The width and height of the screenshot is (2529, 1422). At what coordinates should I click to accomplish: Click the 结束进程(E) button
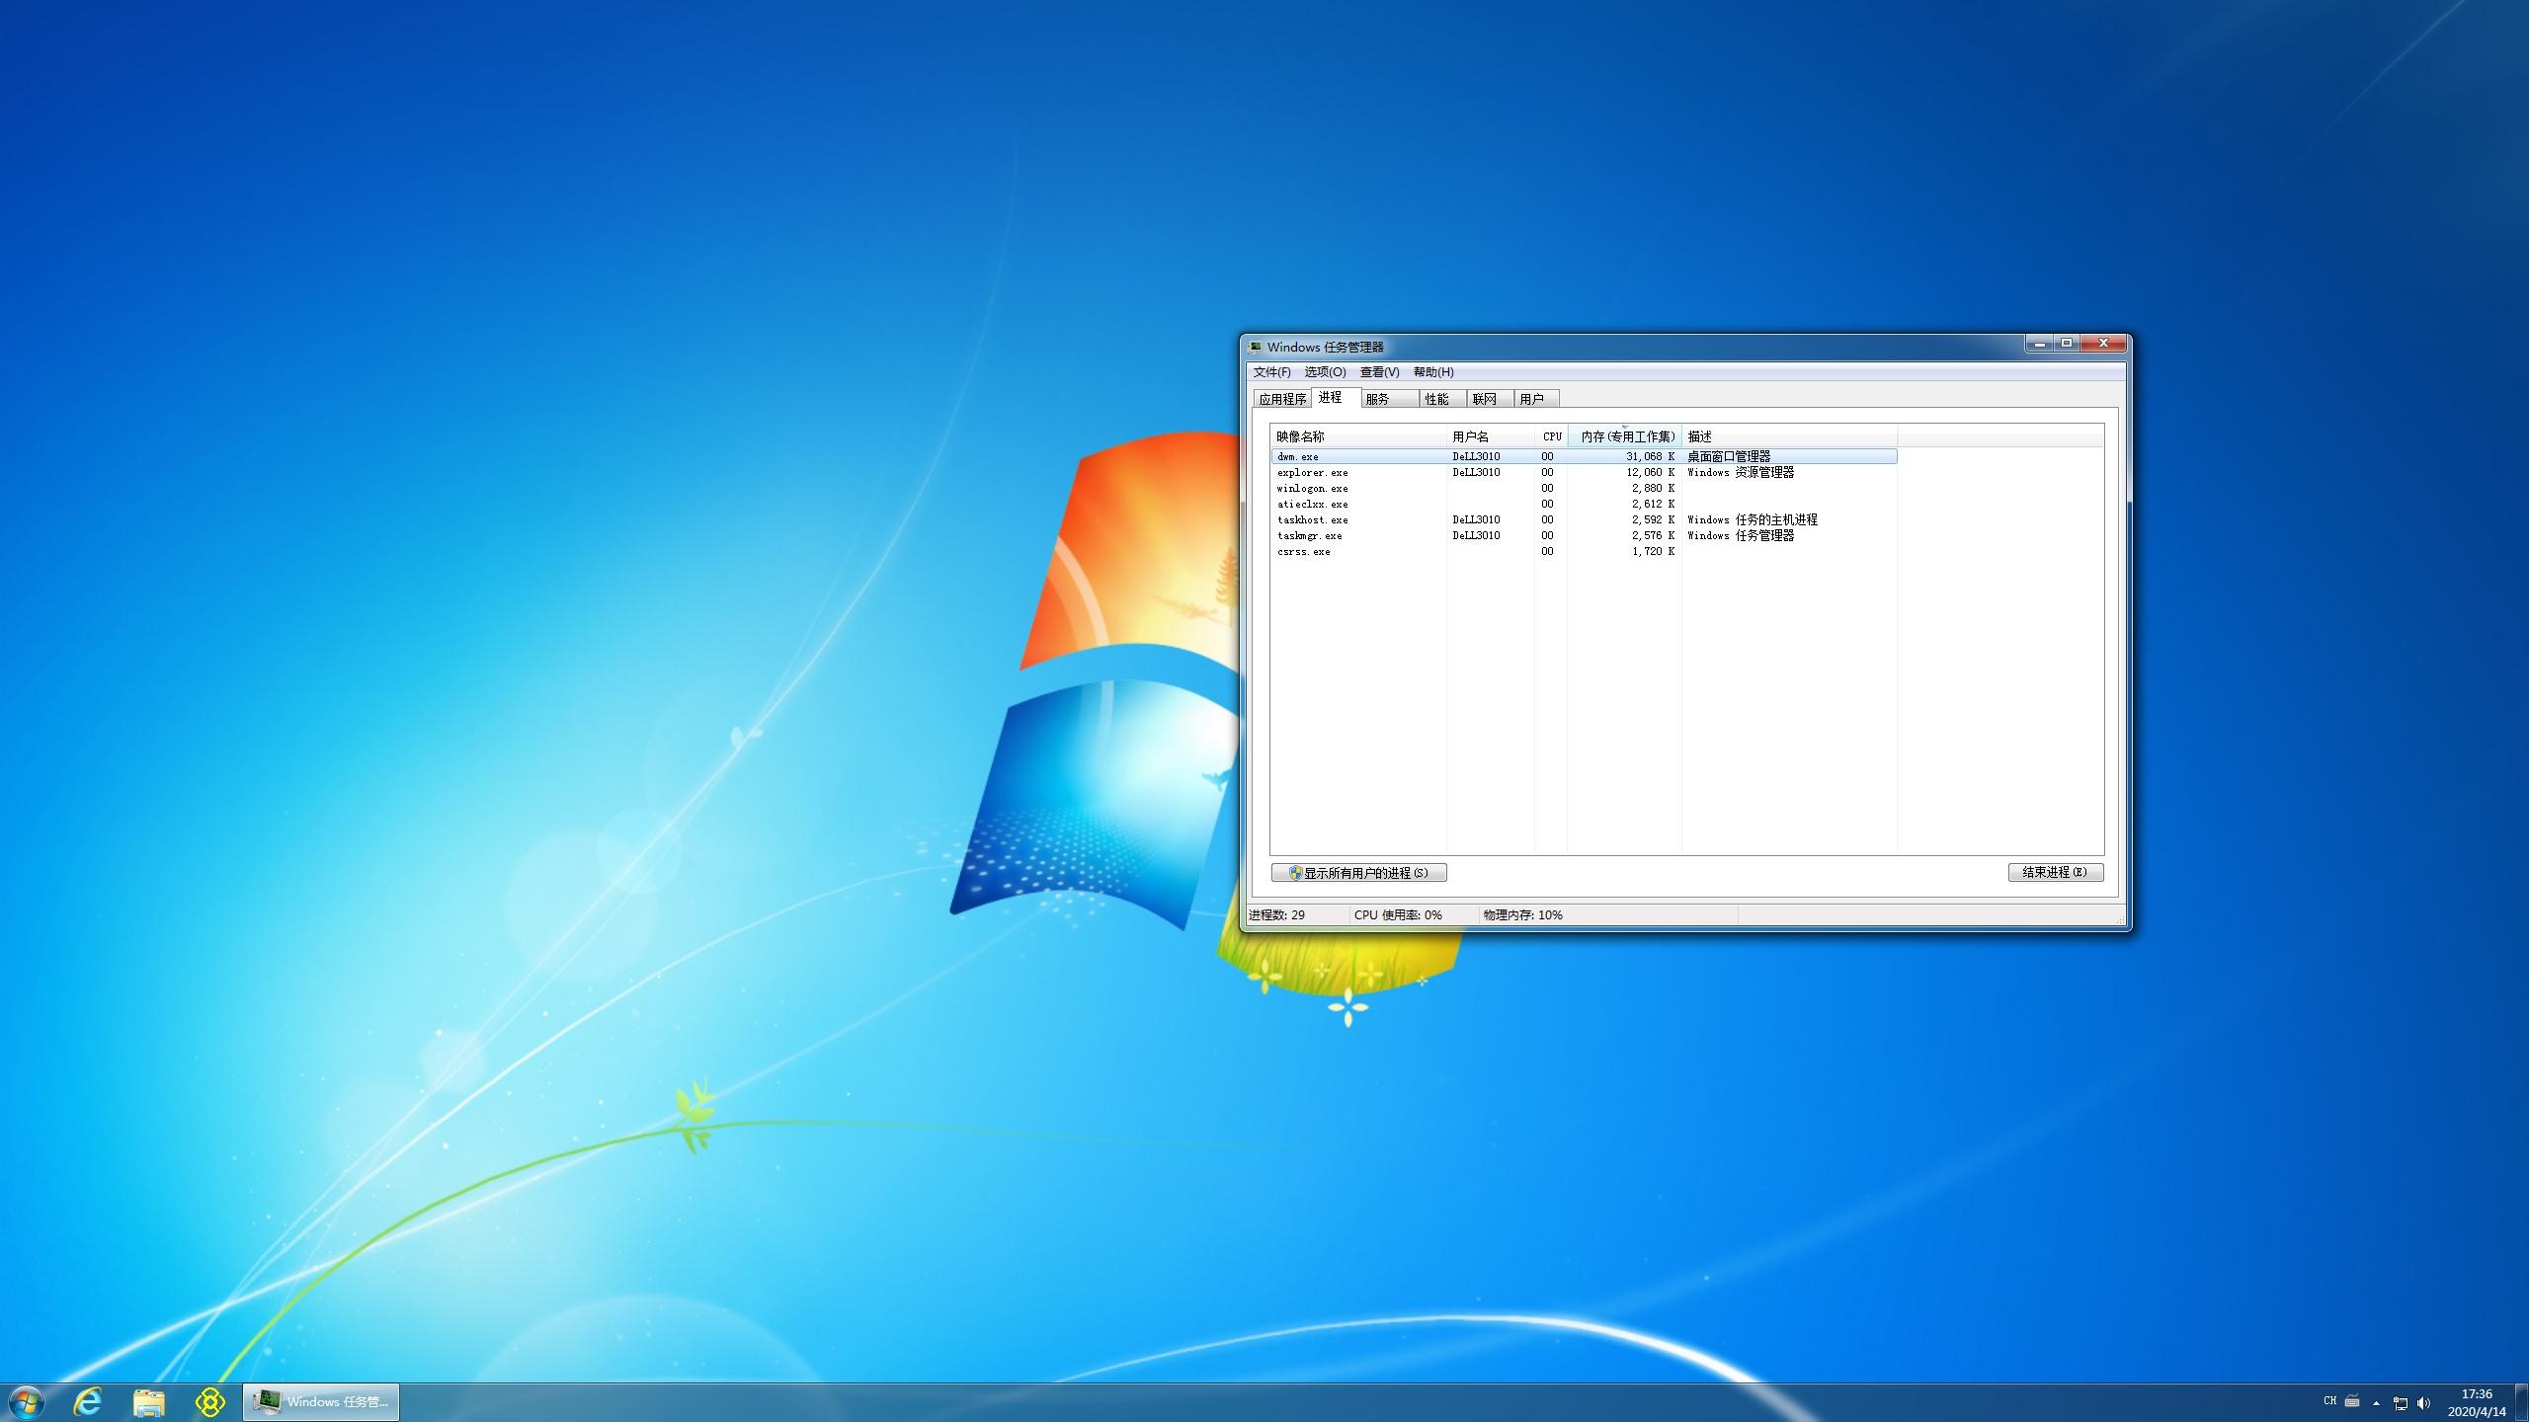click(x=2056, y=873)
